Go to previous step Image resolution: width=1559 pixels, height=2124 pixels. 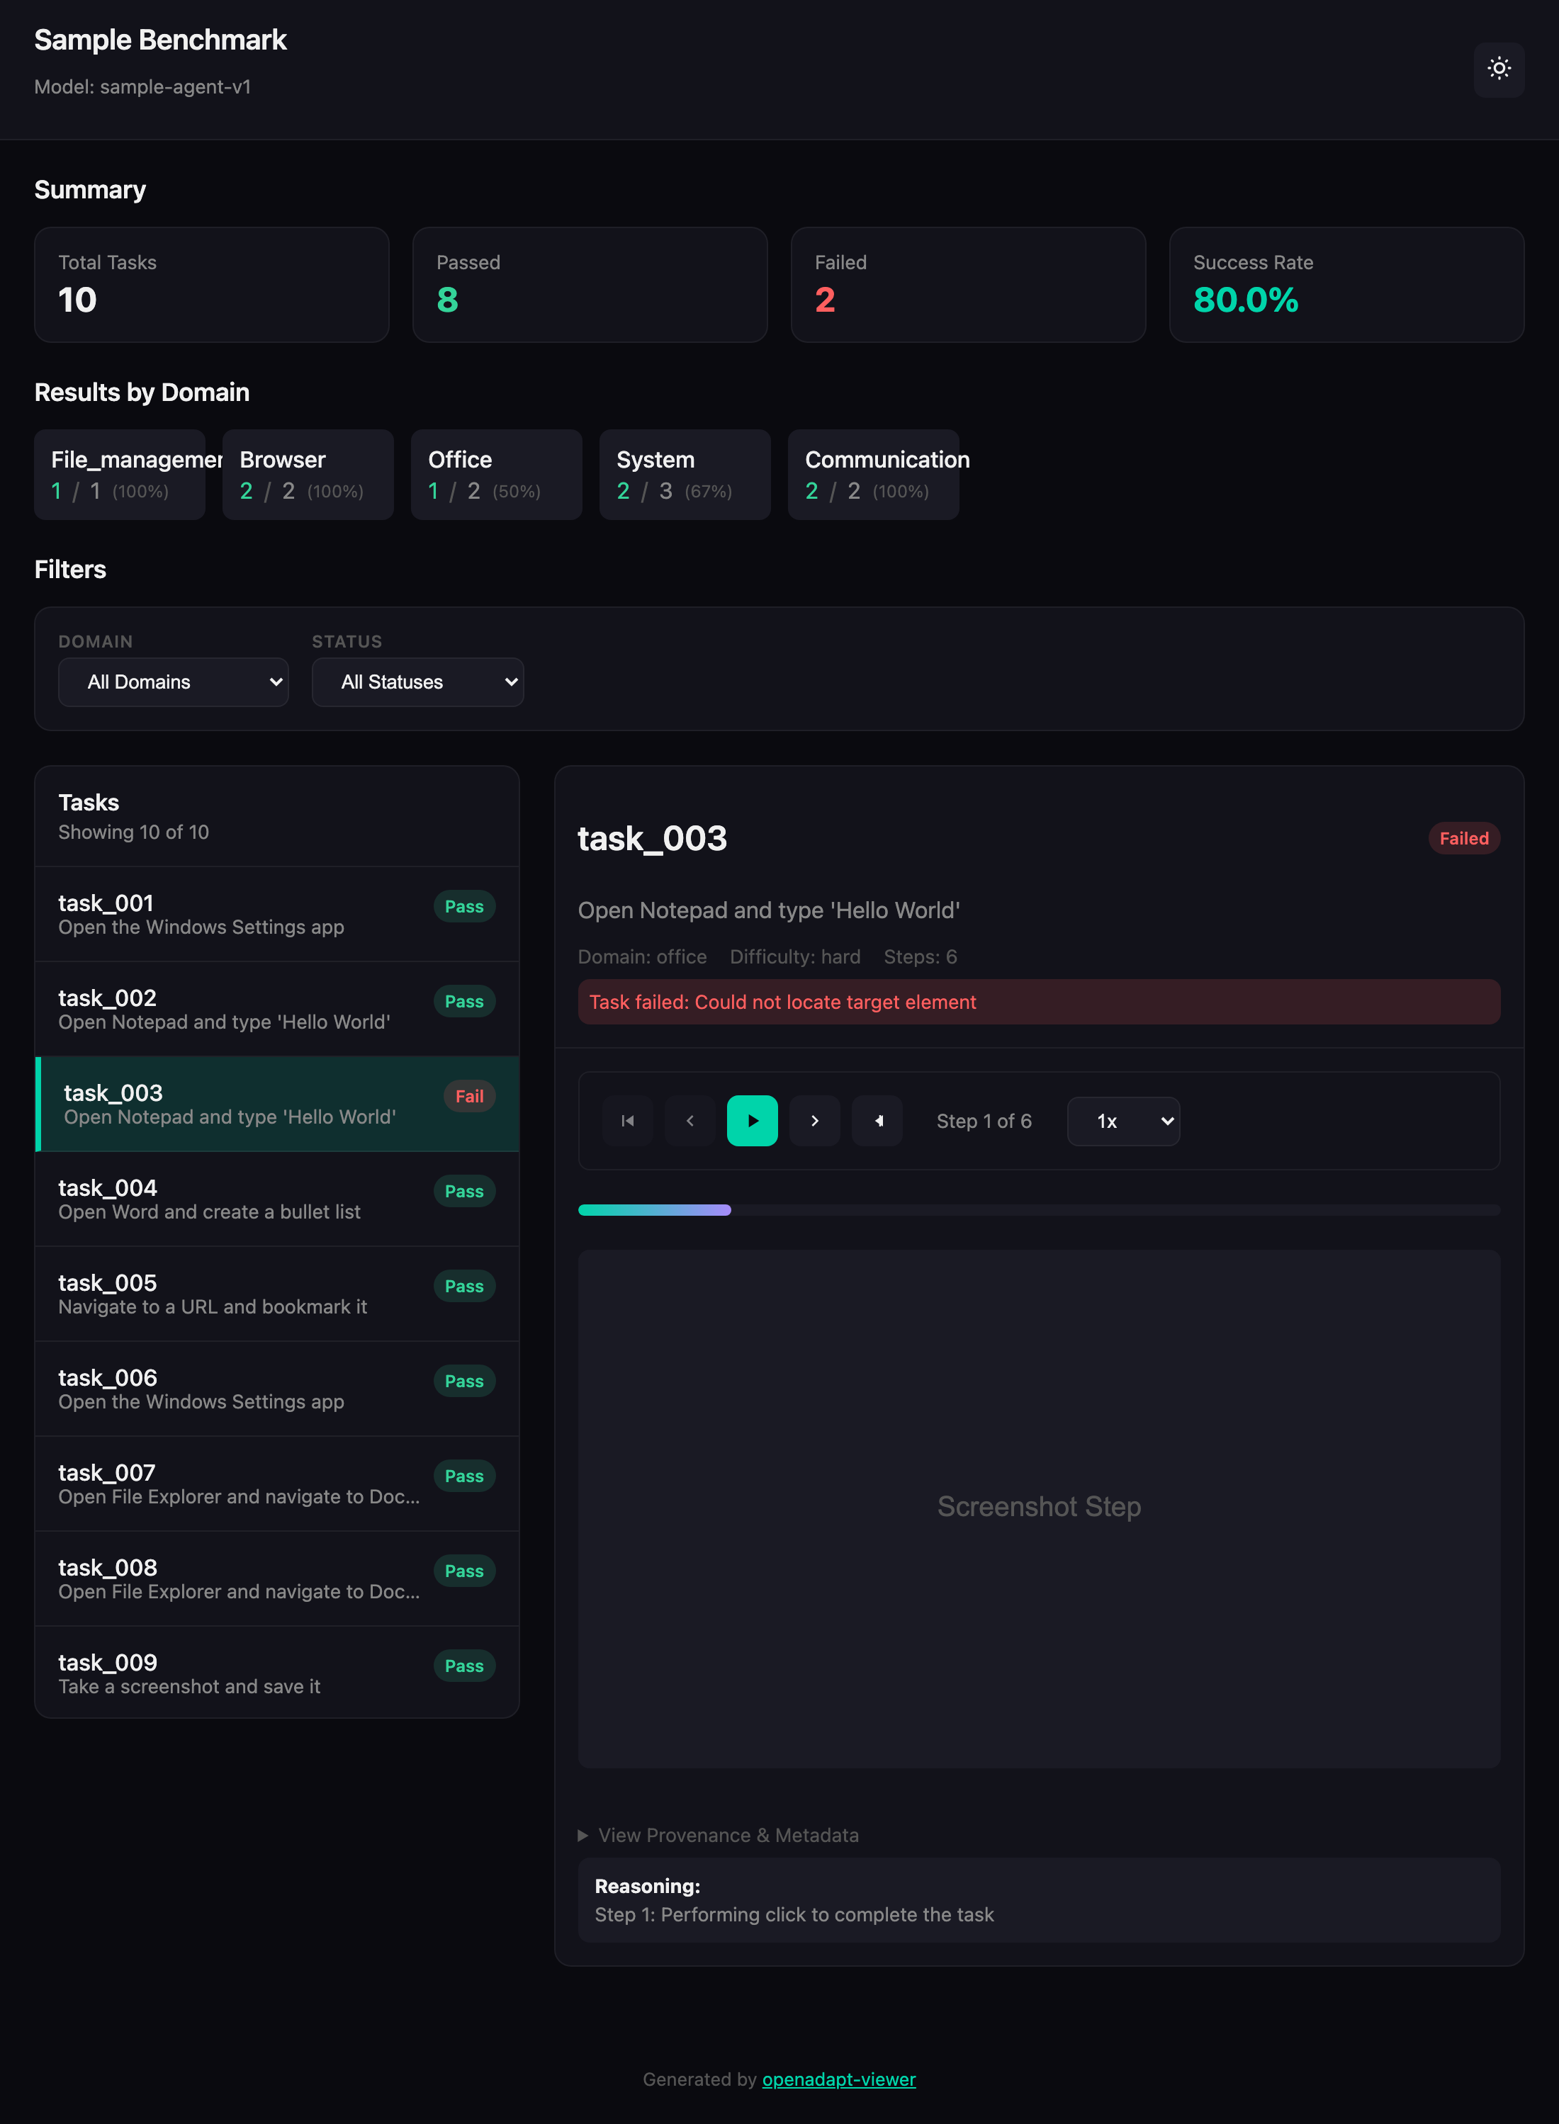[690, 1121]
